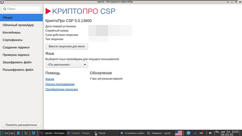Click the Дата первой установки label

coord(61,26)
